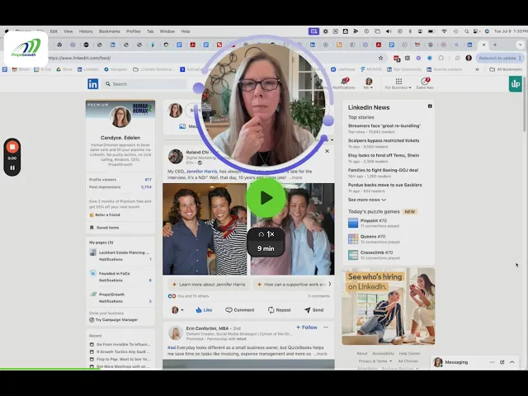Open the History menu
528x396 pixels.
pos(86,31)
